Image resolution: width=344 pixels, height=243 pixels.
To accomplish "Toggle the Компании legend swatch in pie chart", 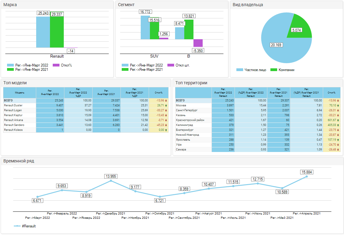I will (x=273, y=70).
